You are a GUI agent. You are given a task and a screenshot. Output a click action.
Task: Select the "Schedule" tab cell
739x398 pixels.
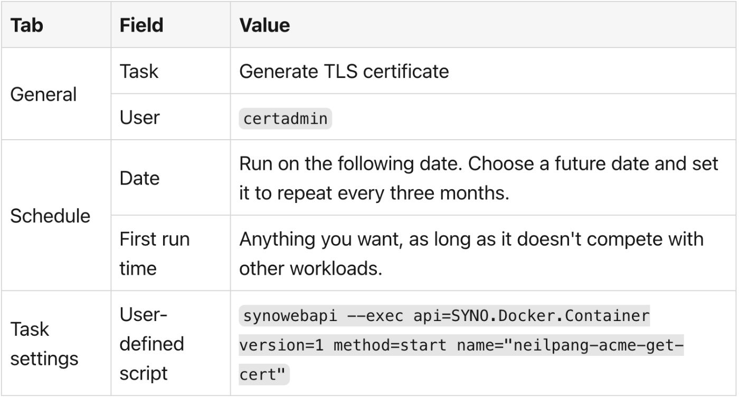[50, 216]
